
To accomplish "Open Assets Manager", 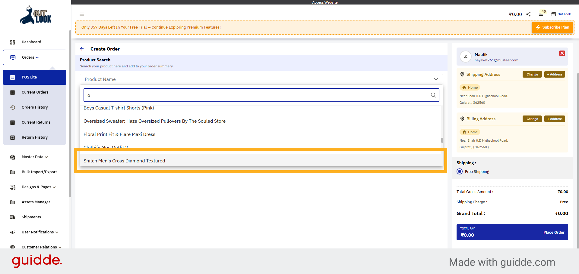I will [36, 202].
